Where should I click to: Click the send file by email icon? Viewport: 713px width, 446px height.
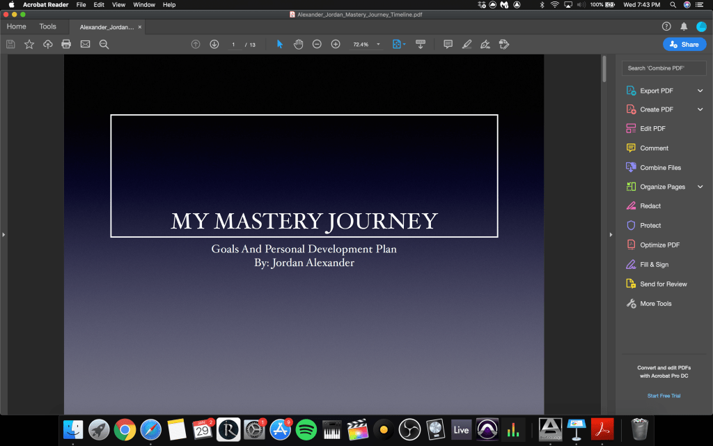click(85, 44)
